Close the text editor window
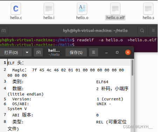 pyautogui.click(x=128, y=52)
